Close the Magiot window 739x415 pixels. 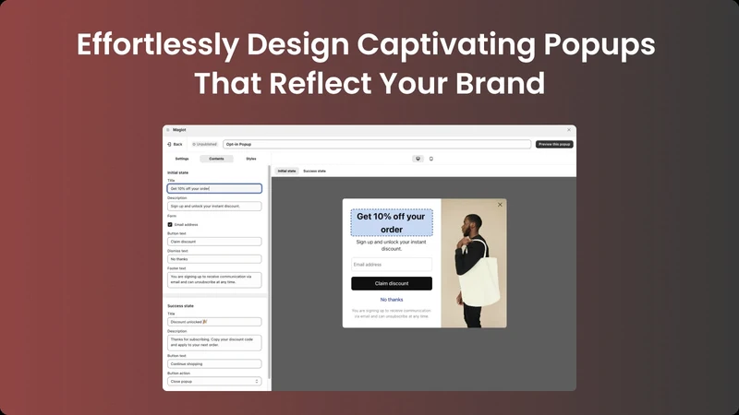[x=569, y=130]
